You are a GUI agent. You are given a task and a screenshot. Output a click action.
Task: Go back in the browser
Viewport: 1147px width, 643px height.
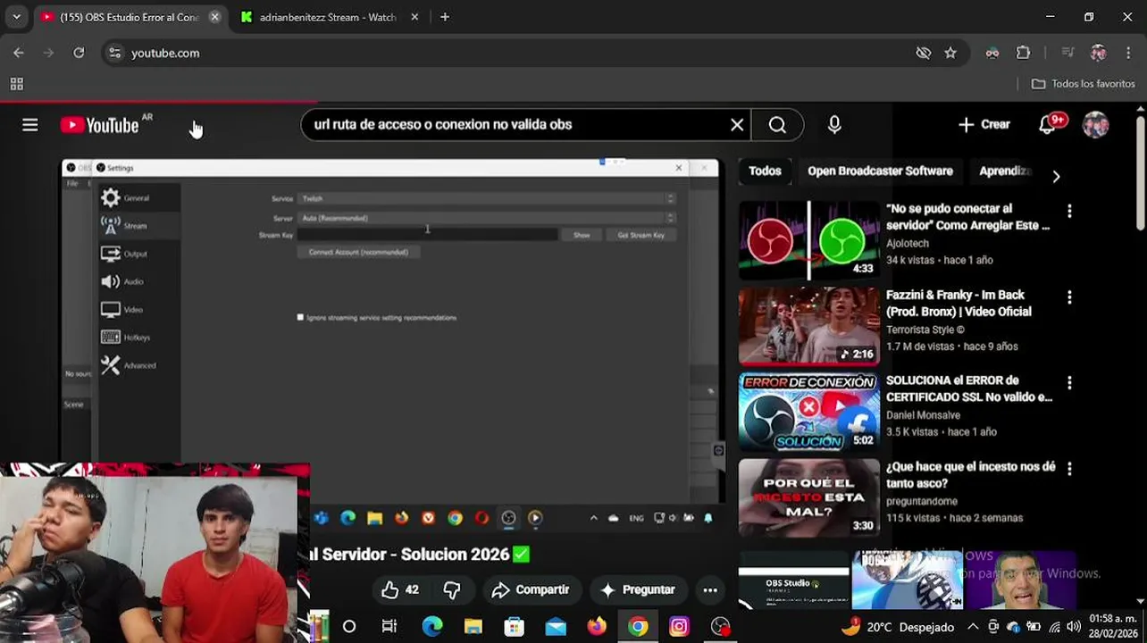click(x=19, y=53)
